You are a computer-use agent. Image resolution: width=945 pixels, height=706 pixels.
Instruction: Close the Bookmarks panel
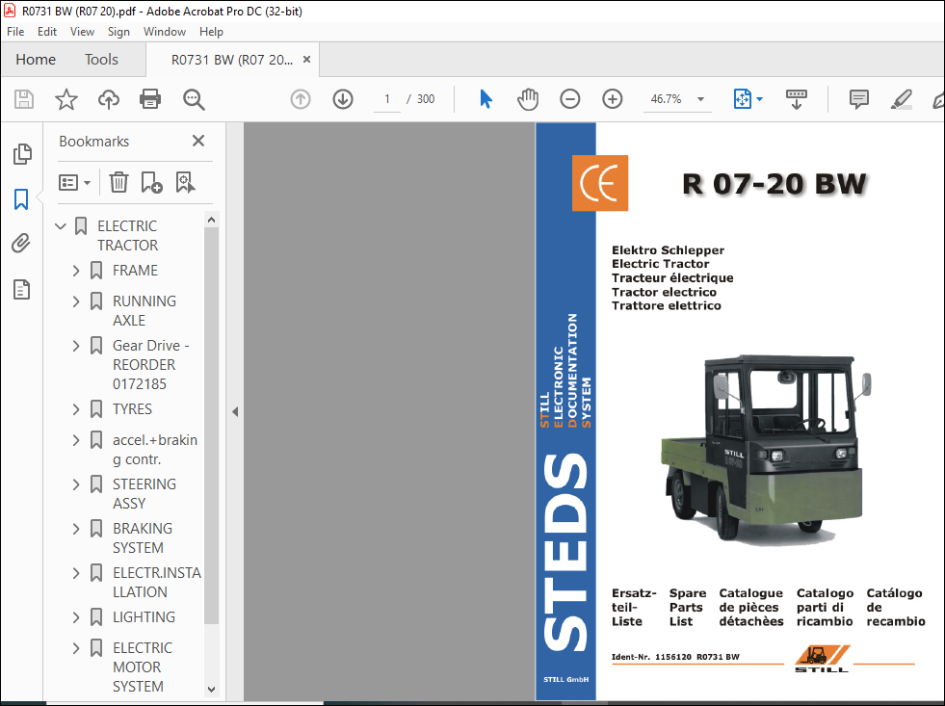tap(198, 141)
